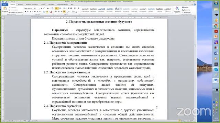
Task: Toggle Subscript formatting
Action: 37,12
